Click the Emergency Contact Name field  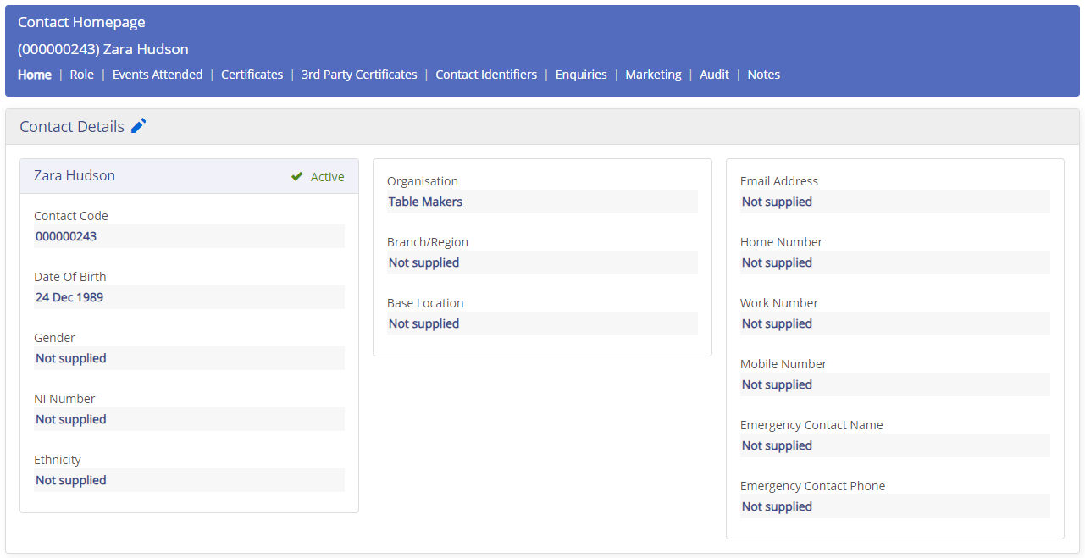click(x=894, y=445)
